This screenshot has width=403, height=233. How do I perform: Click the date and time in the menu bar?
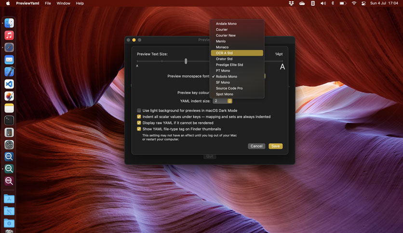[x=384, y=3]
